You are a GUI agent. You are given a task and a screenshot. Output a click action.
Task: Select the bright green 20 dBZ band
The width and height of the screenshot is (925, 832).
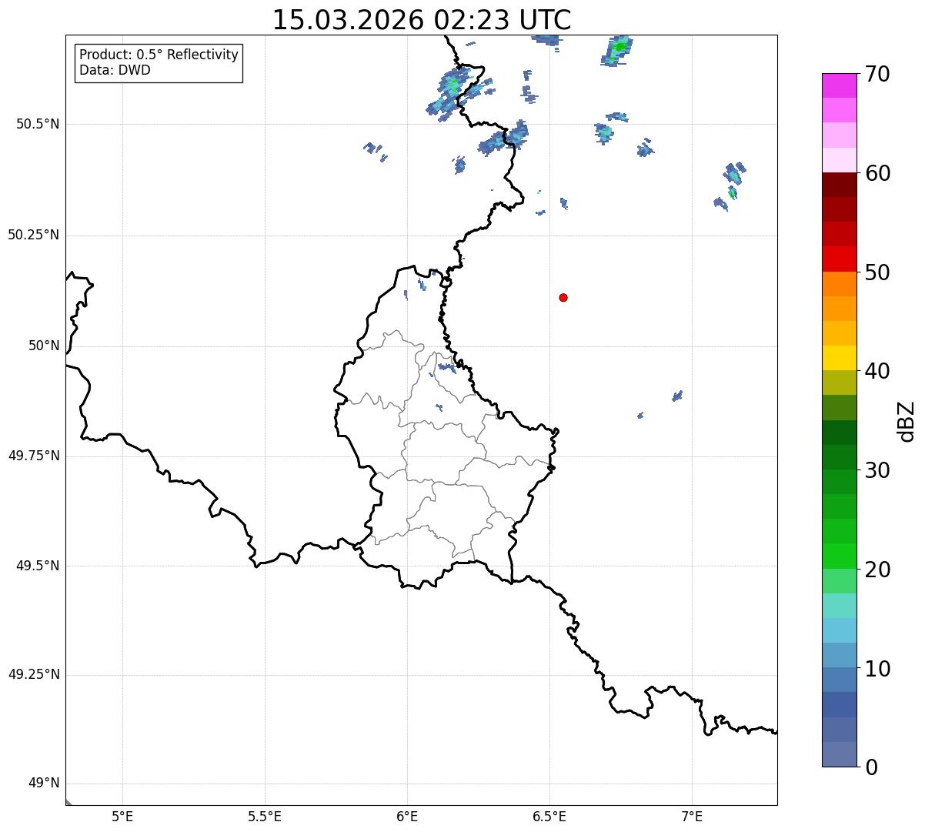[839, 556]
